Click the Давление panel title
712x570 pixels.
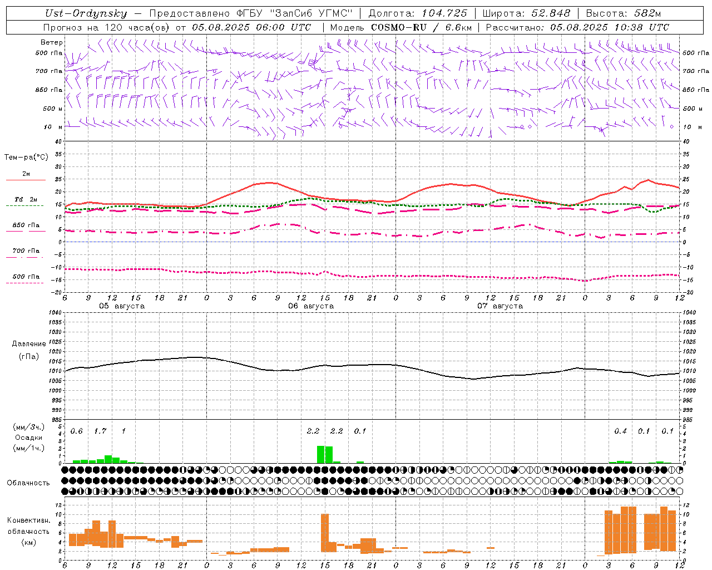point(29,344)
